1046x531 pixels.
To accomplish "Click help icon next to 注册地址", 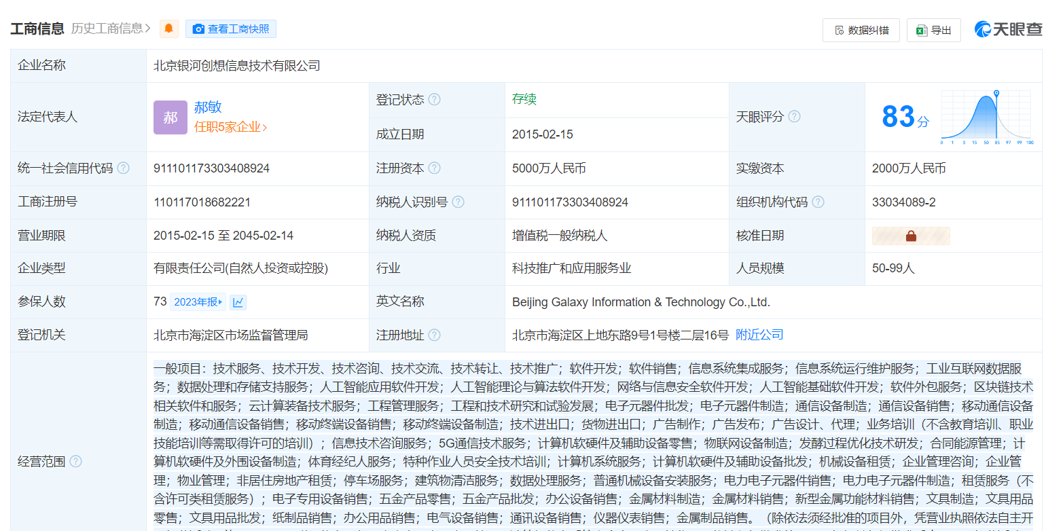I will click(x=434, y=335).
